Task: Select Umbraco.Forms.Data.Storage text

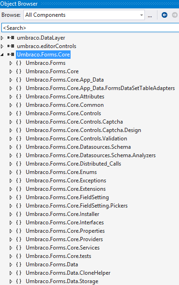Action: pyautogui.click(x=62, y=281)
